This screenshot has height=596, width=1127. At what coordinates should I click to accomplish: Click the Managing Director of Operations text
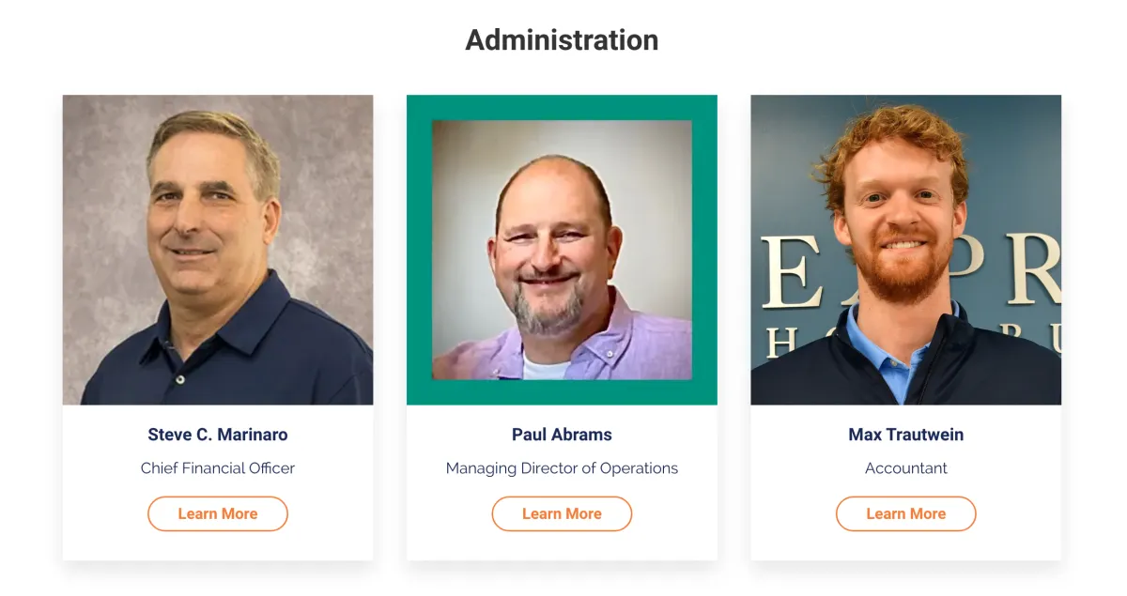[562, 467]
